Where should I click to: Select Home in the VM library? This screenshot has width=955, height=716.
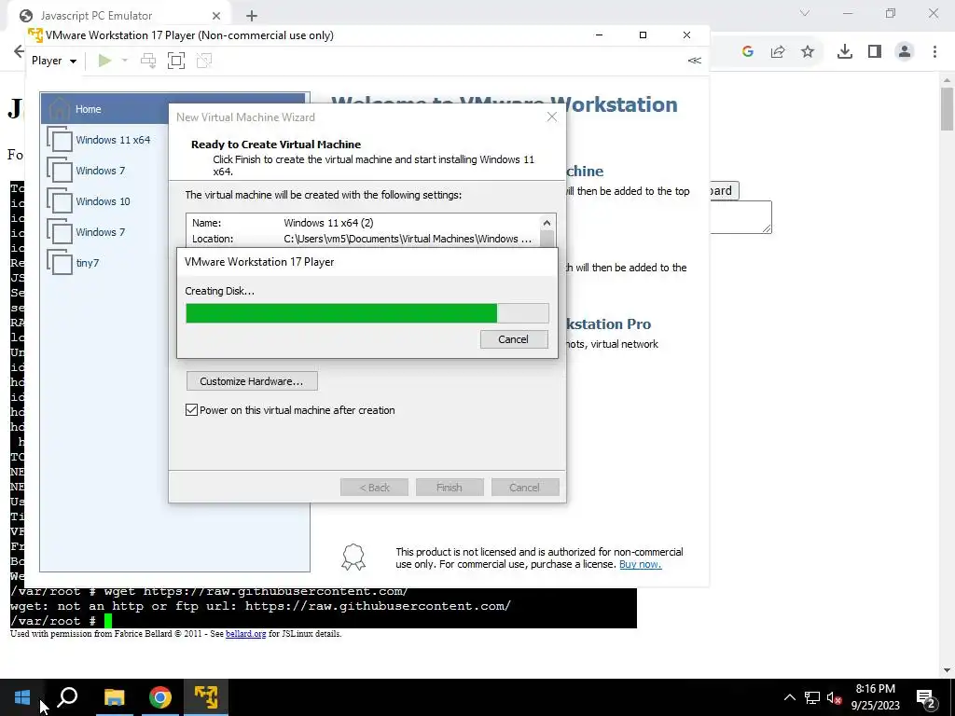(173, 109)
